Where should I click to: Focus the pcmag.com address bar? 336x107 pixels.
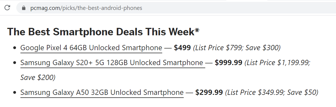point(176,8)
